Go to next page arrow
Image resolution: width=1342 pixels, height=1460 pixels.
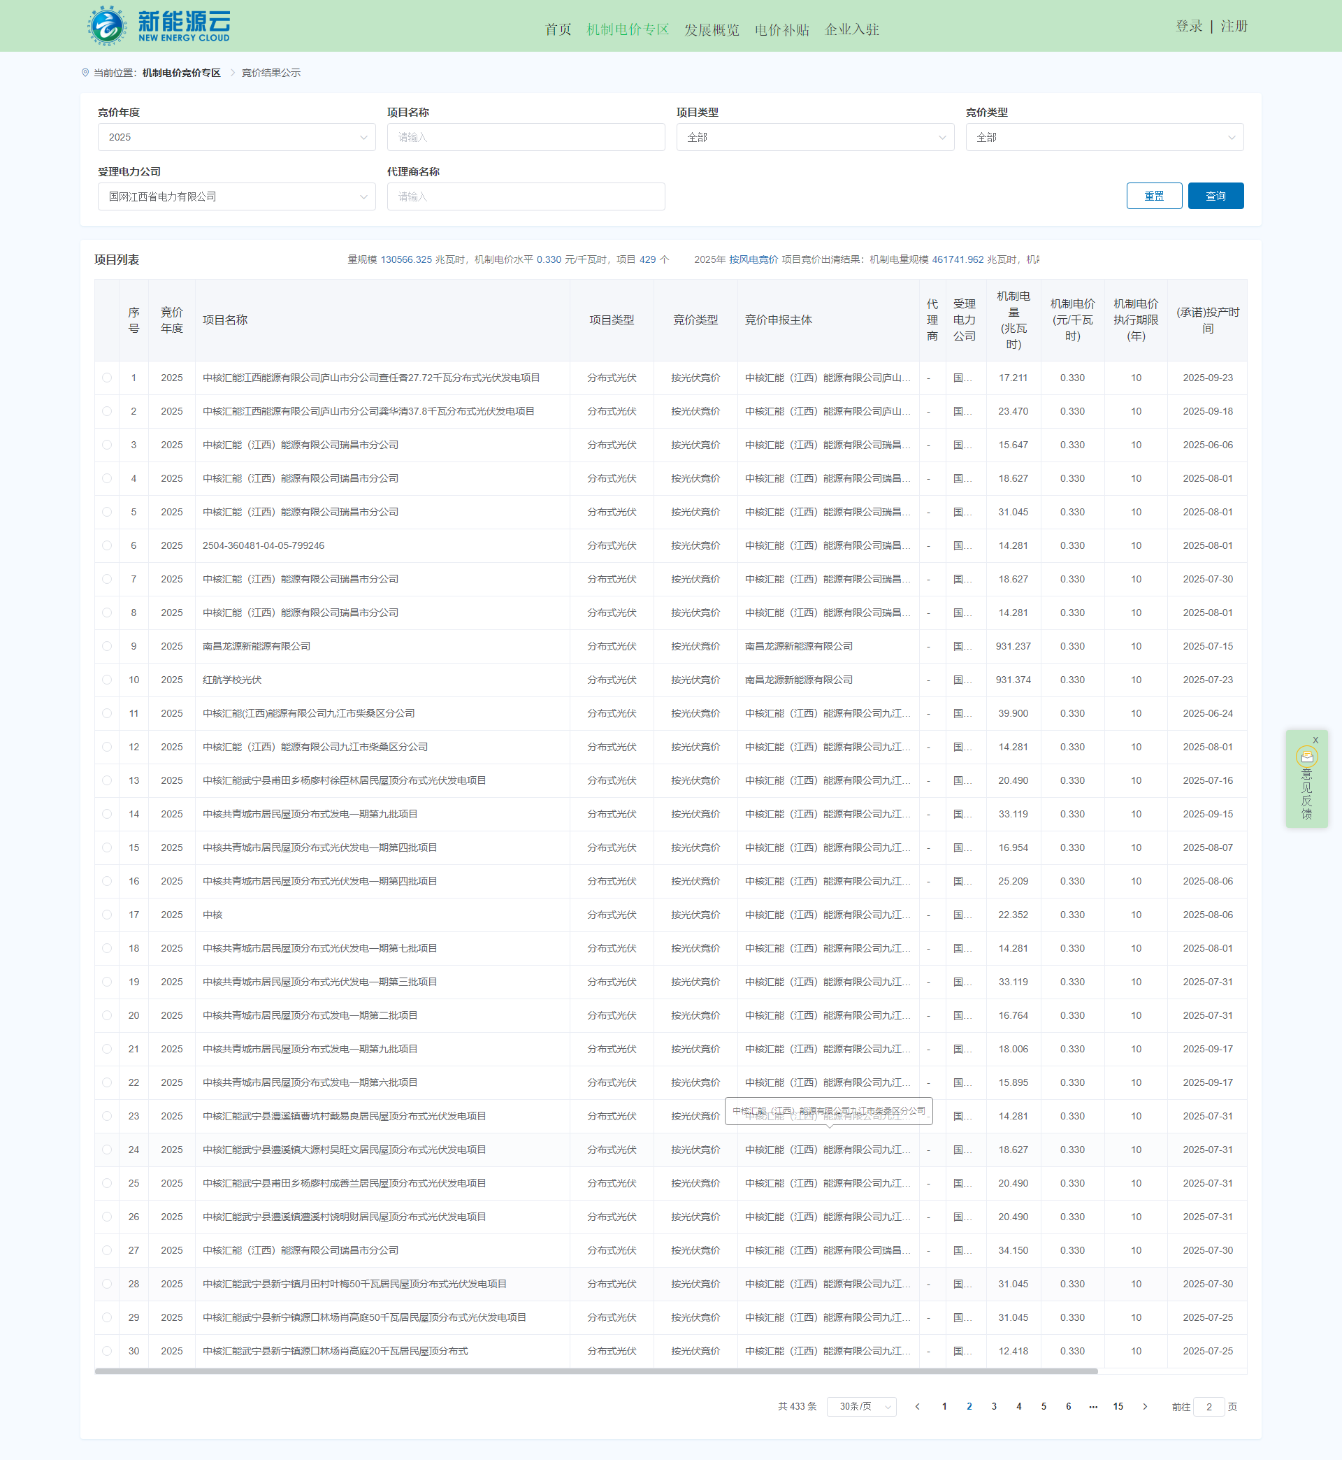point(1145,1407)
